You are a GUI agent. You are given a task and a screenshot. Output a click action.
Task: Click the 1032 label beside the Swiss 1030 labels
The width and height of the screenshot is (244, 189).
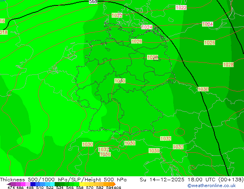click(104, 150)
